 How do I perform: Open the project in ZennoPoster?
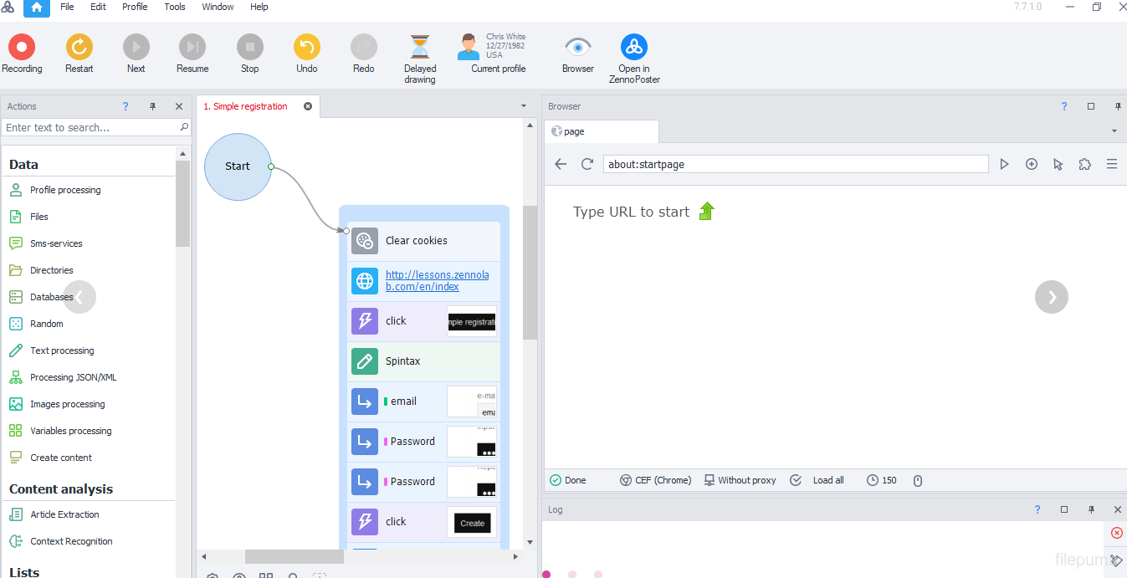click(633, 48)
